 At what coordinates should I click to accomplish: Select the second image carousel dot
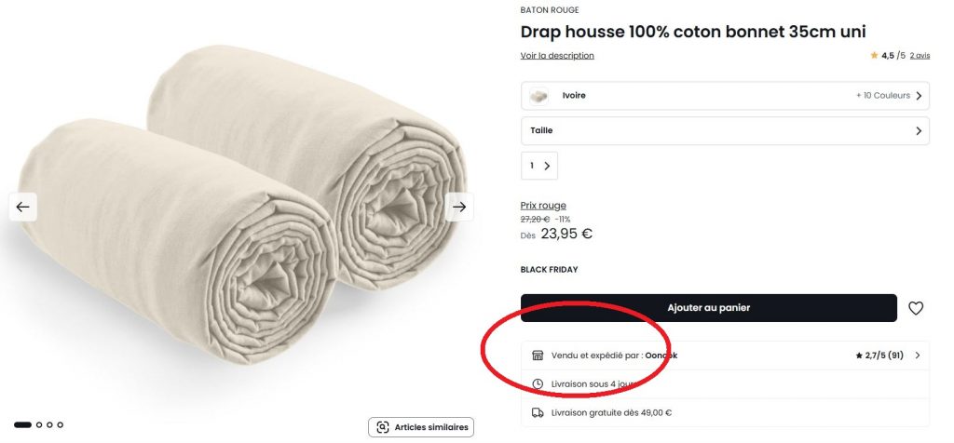tap(39, 424)
